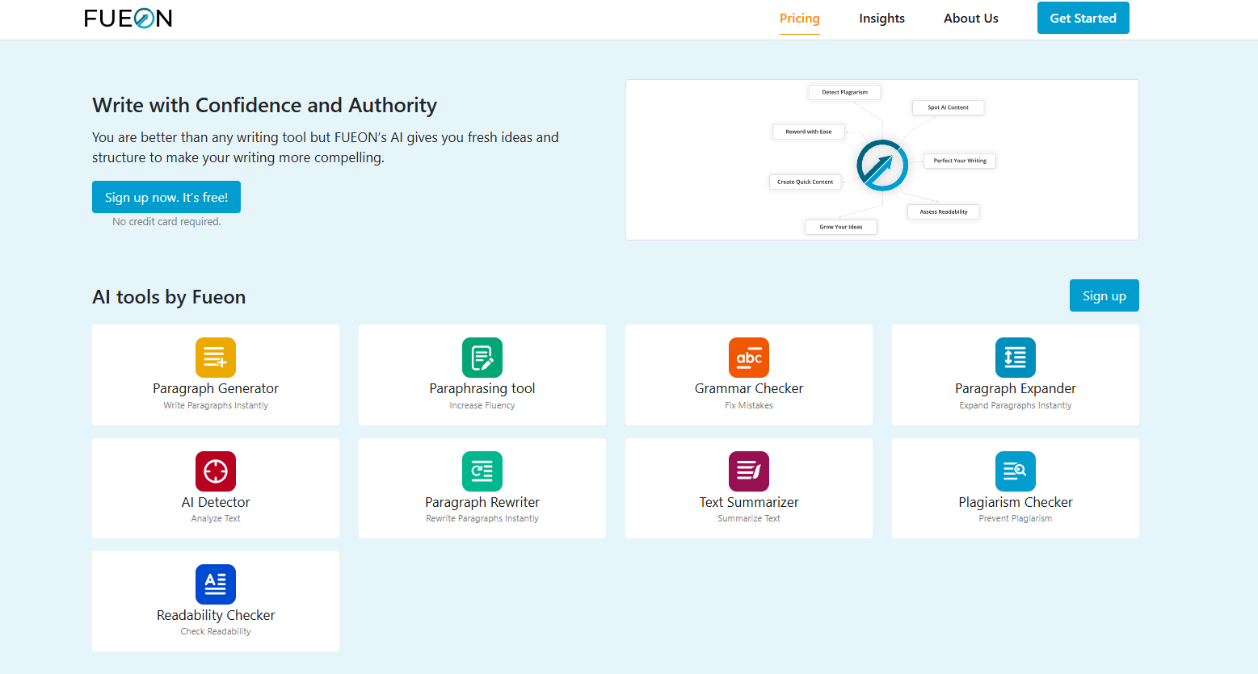
Task: Click 'Sign up now. It's free!' button
Action: click(166, 197)
